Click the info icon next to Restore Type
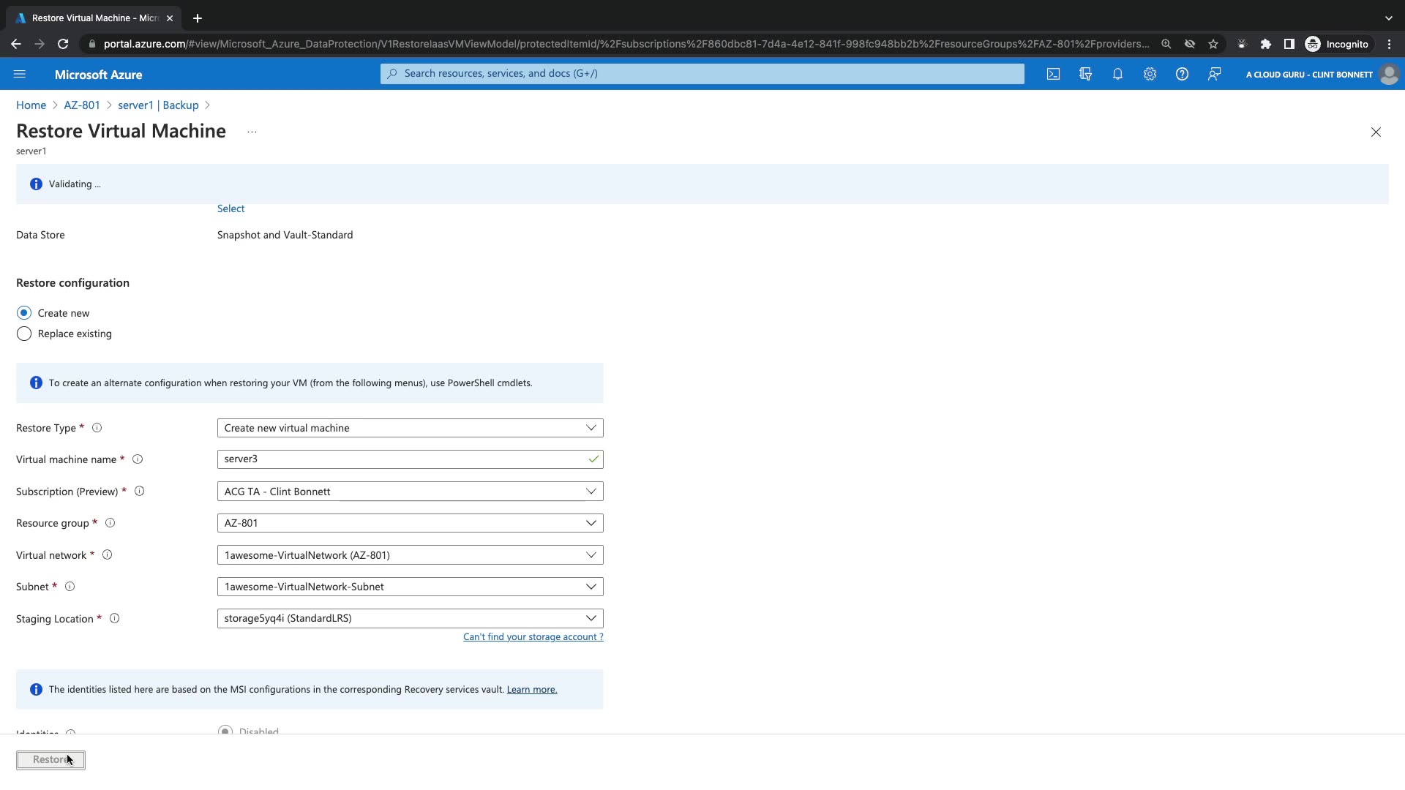The image size is (1405, 790). [97, 428]
